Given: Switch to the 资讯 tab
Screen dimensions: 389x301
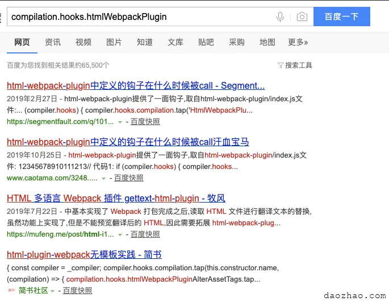Looking at the screenshot, I should point(53,42).
